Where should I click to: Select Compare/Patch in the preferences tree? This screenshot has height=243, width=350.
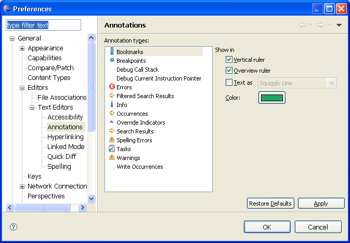(50, 68)
